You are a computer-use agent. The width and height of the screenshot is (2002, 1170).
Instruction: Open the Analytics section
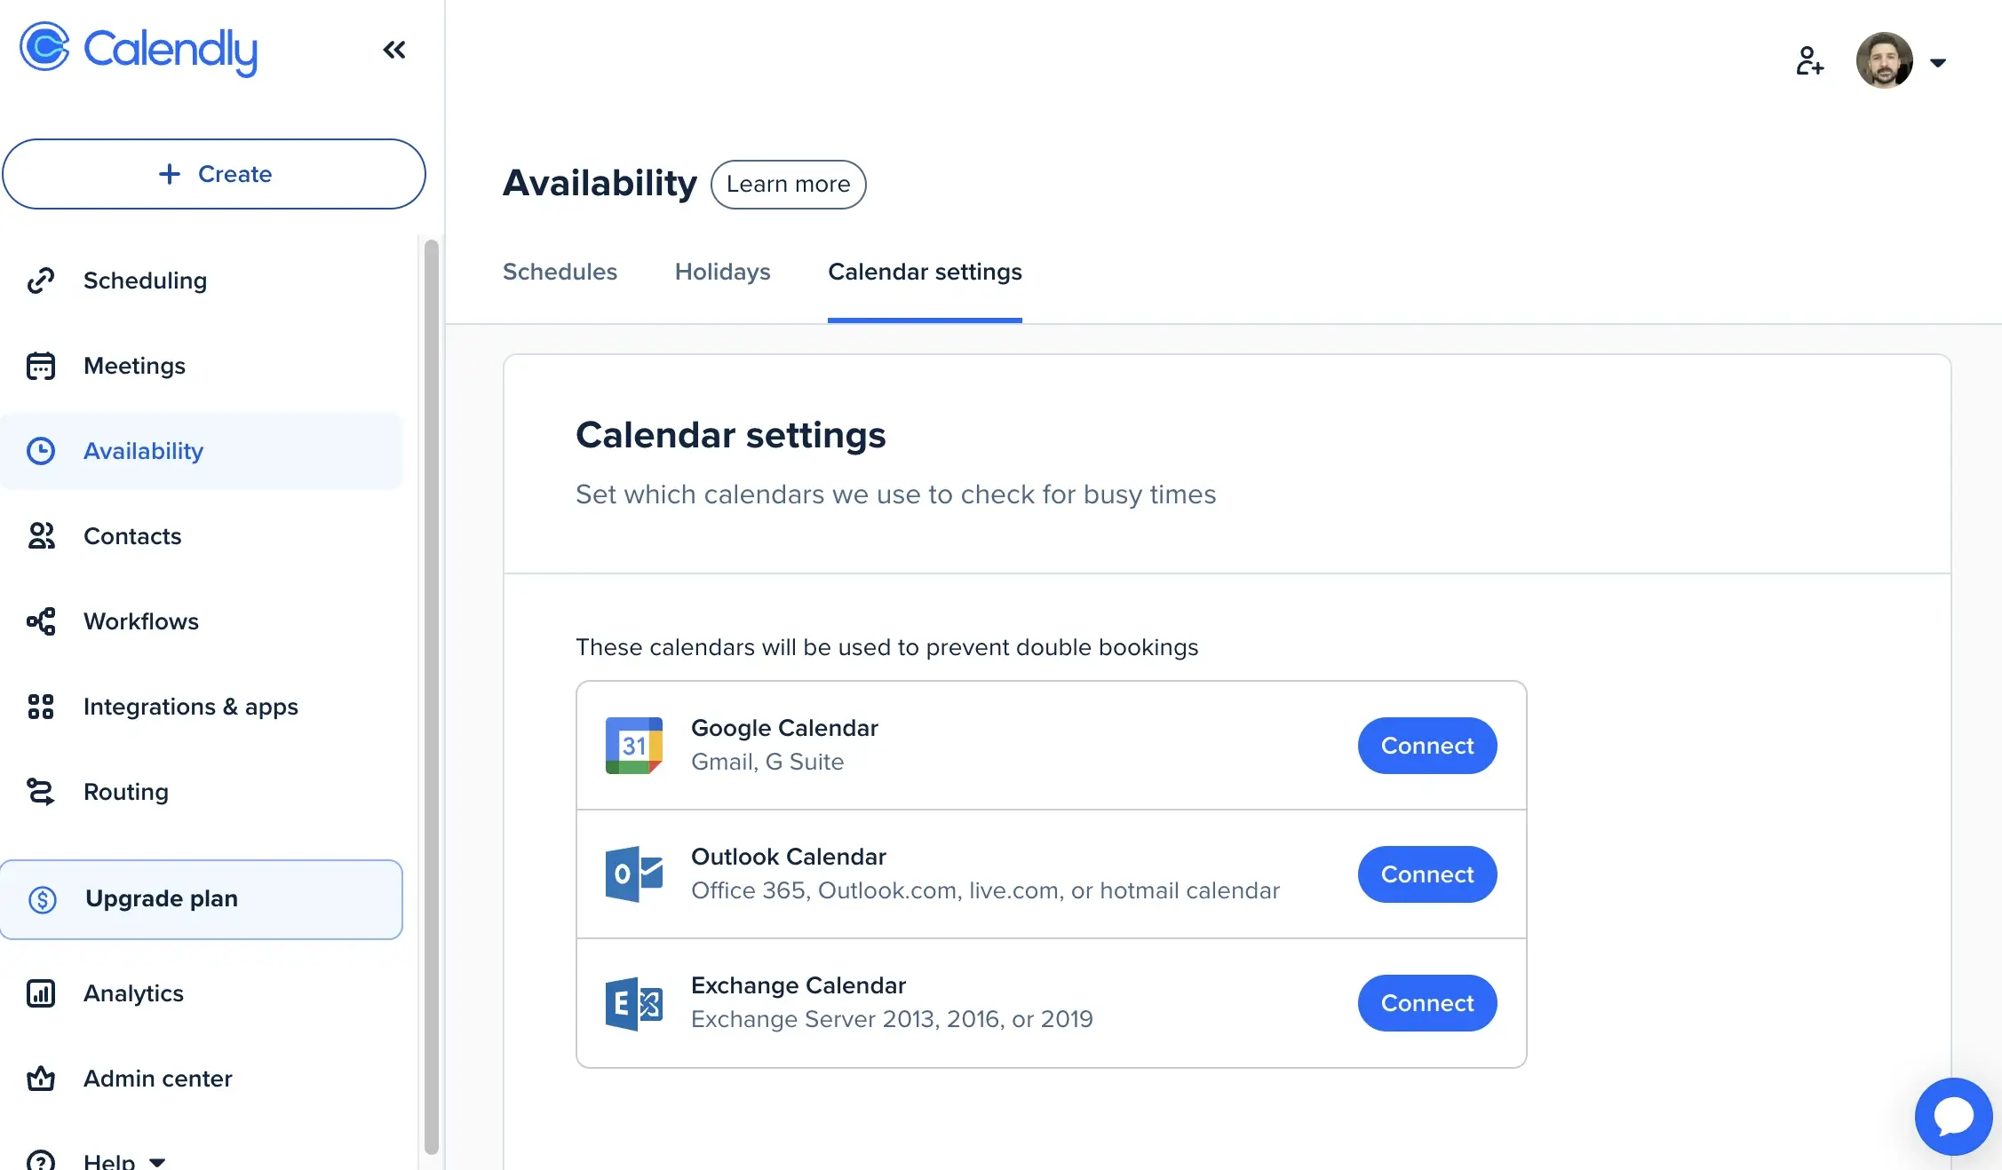[x=133, y=993]
